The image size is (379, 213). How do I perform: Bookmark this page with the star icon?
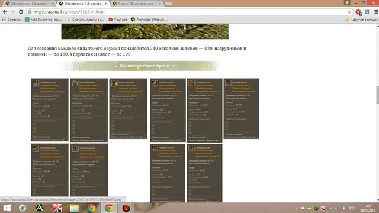tap(349, 12)
